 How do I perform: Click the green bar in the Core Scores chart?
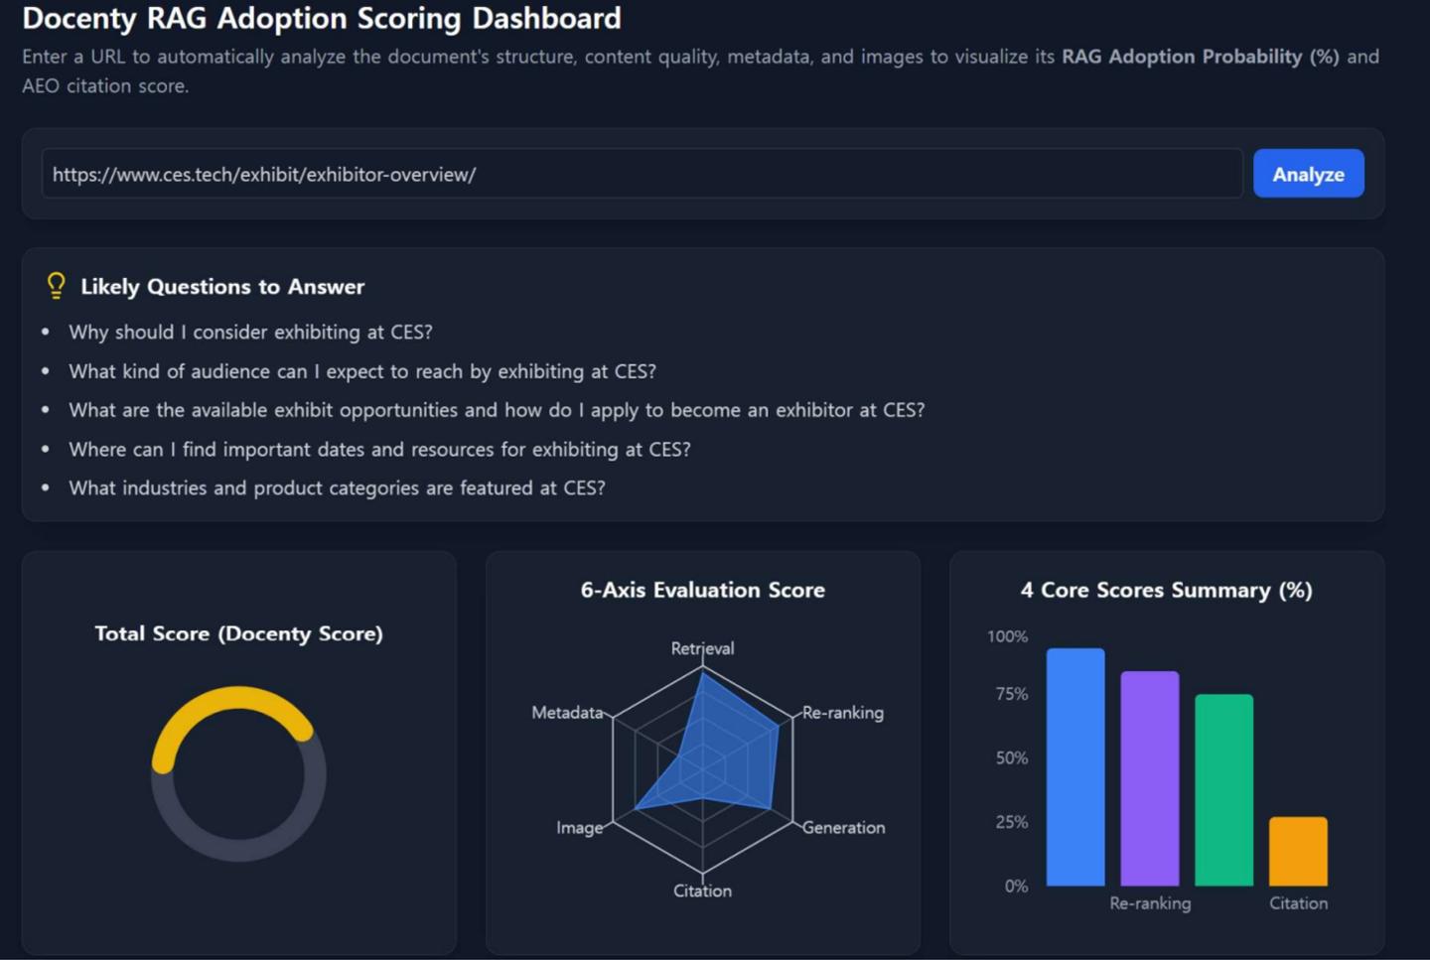[1223, 789]
